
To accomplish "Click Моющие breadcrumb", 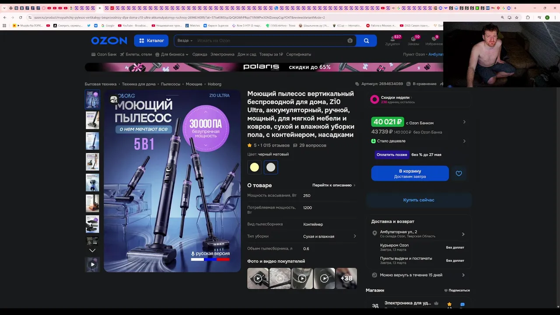I will pos(194,84).
